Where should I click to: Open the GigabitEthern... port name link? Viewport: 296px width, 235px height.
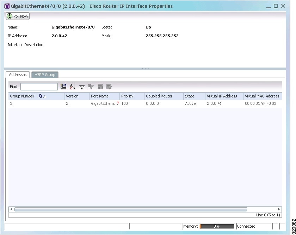coord(105,103)
